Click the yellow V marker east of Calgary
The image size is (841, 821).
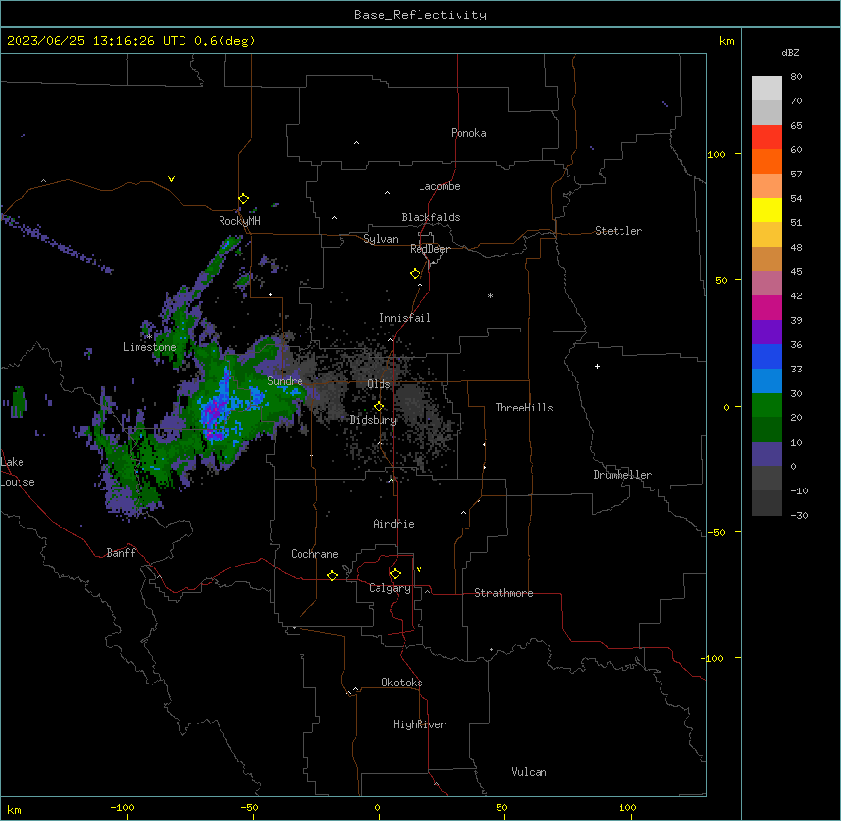(419, 569)
